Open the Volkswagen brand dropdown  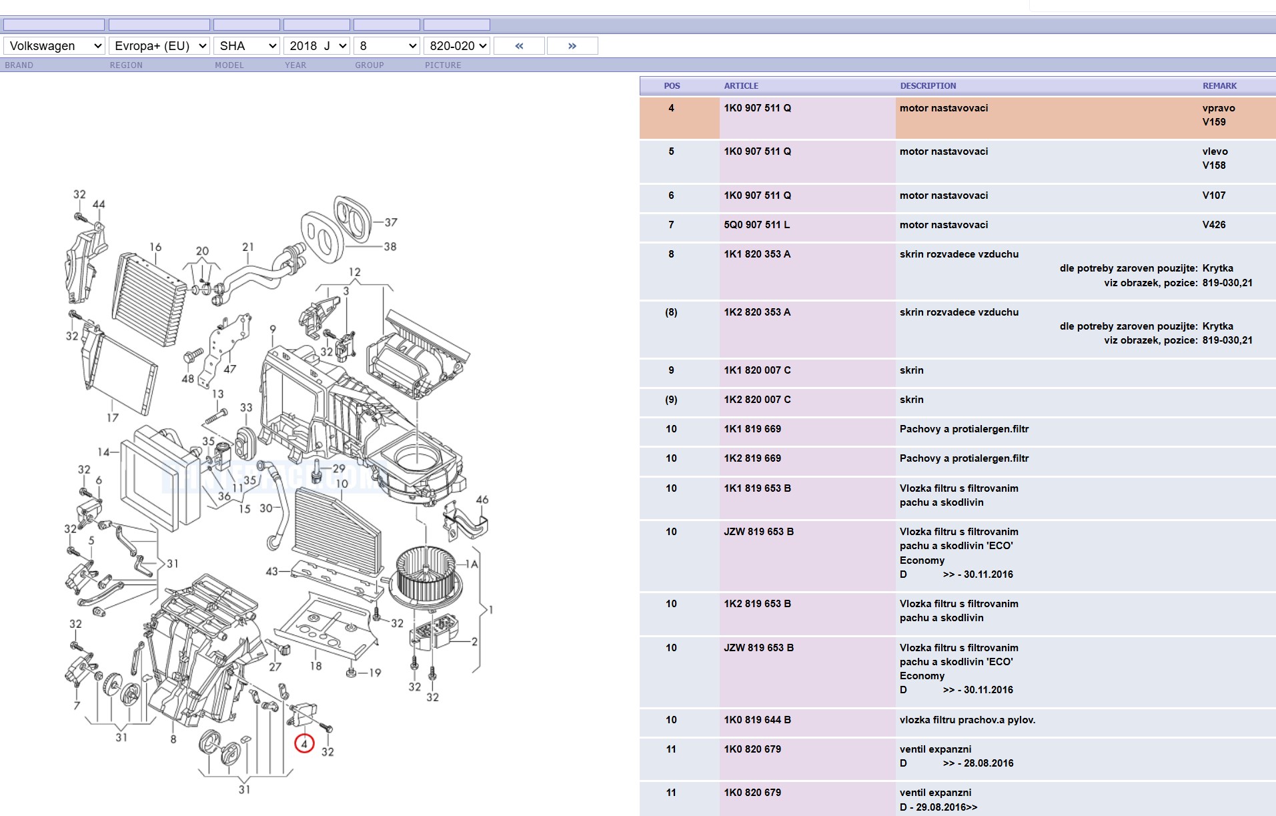55,46
